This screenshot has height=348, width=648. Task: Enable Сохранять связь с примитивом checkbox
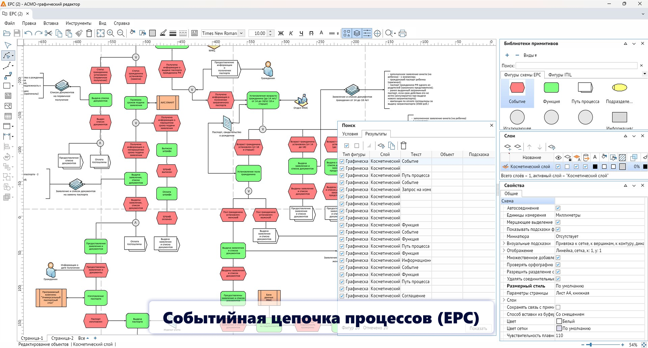558,307
